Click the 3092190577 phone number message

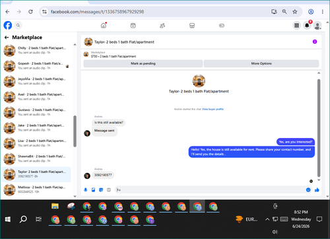103,175
